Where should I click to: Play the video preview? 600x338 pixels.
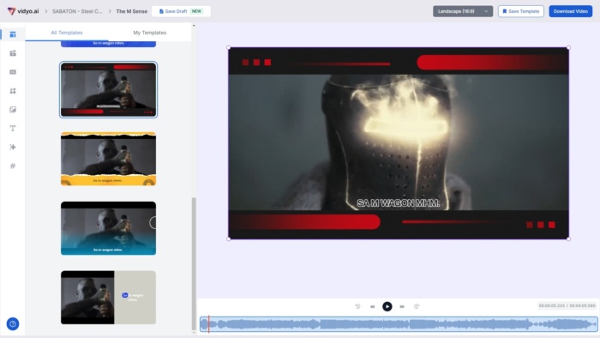click(x=387, y=306)
